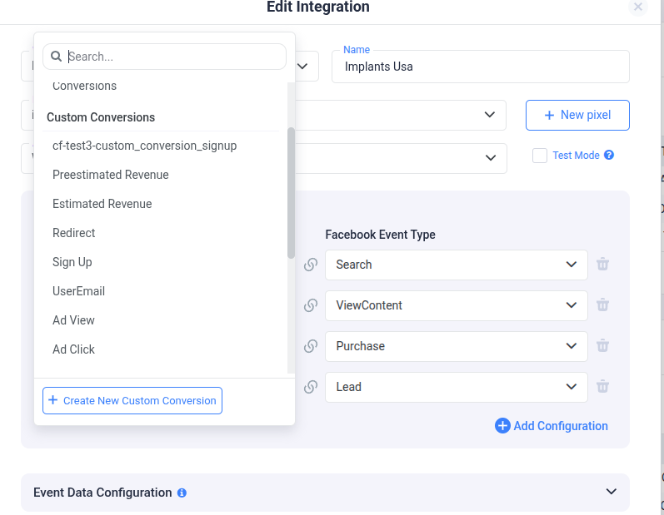
Task: Open the Search Facebook event type dropdown
Action: 456,265
